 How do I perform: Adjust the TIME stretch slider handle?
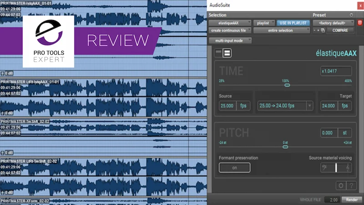coord(287,85)
